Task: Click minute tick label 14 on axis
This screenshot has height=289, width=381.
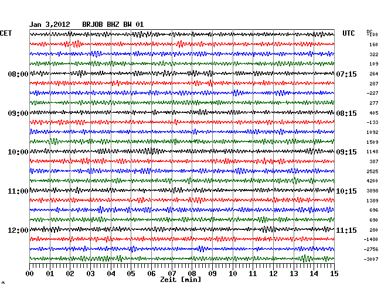Action: click(314, 274)
